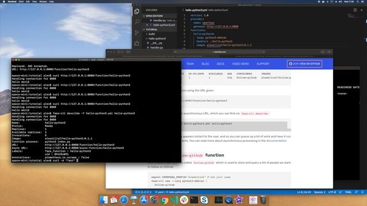Launch Skype from the dock
This screenshot has width=367, height=206.
(204, 200)
